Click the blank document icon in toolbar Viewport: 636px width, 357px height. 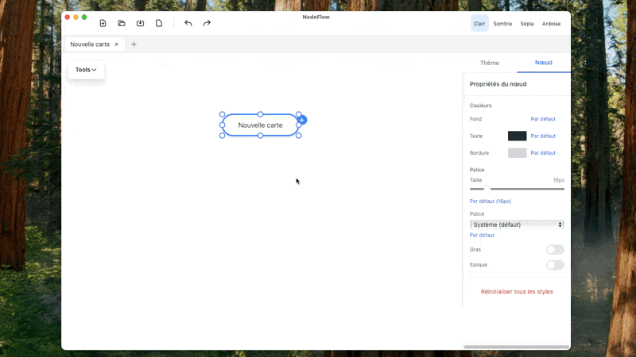[159, 23]
